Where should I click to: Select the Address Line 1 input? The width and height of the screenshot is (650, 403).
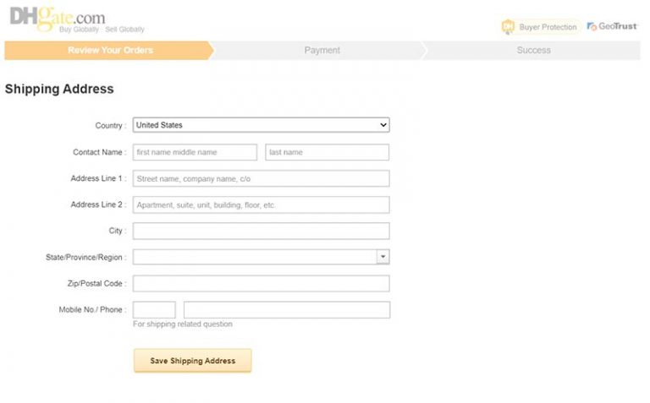(261, 178)
